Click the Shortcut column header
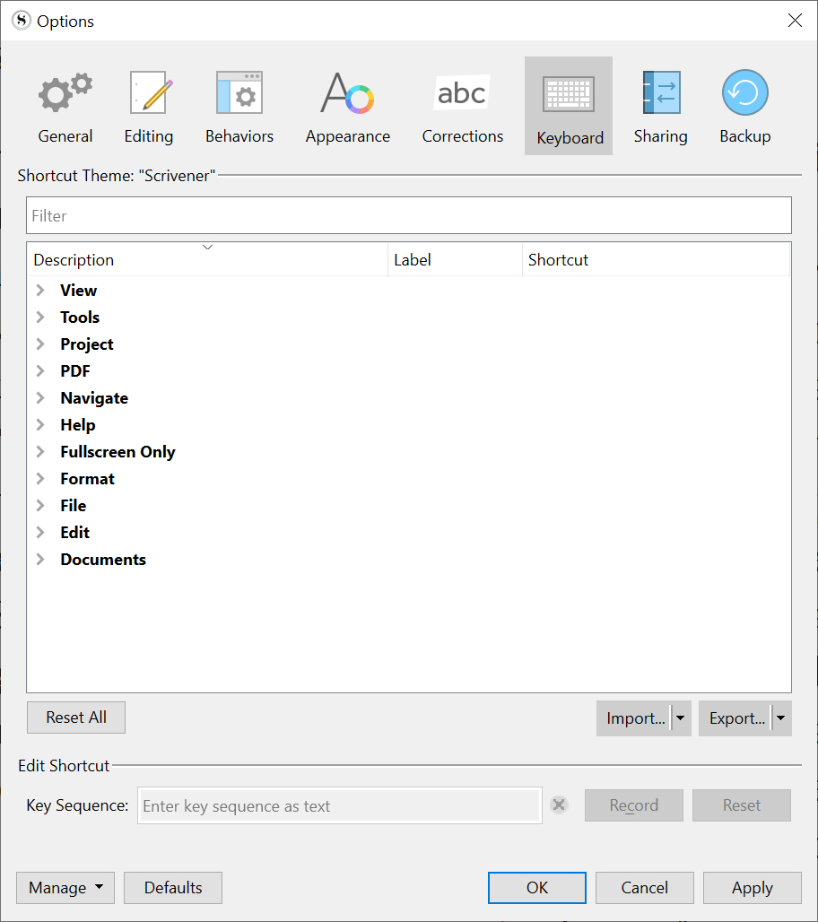This screenshot has width=818, height=922. point(656,259)
